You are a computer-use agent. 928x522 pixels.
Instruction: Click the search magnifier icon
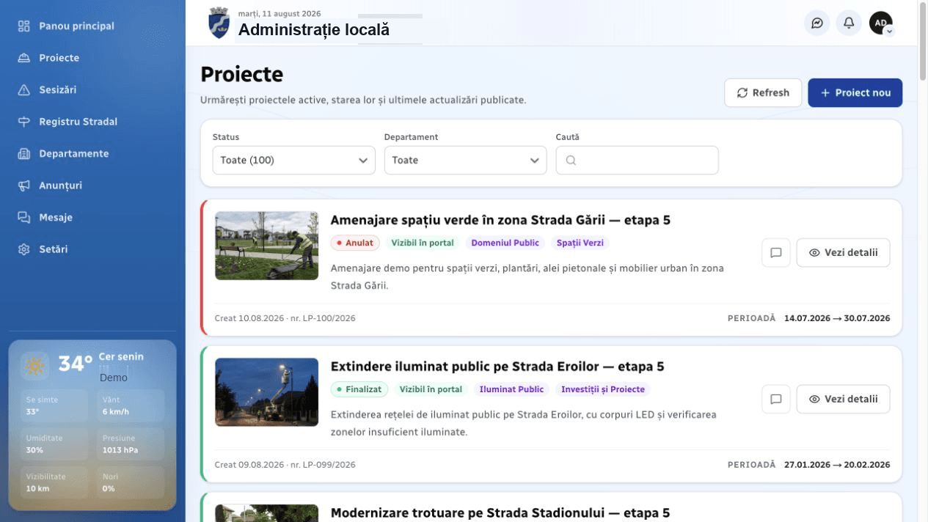tap(571, 160)
